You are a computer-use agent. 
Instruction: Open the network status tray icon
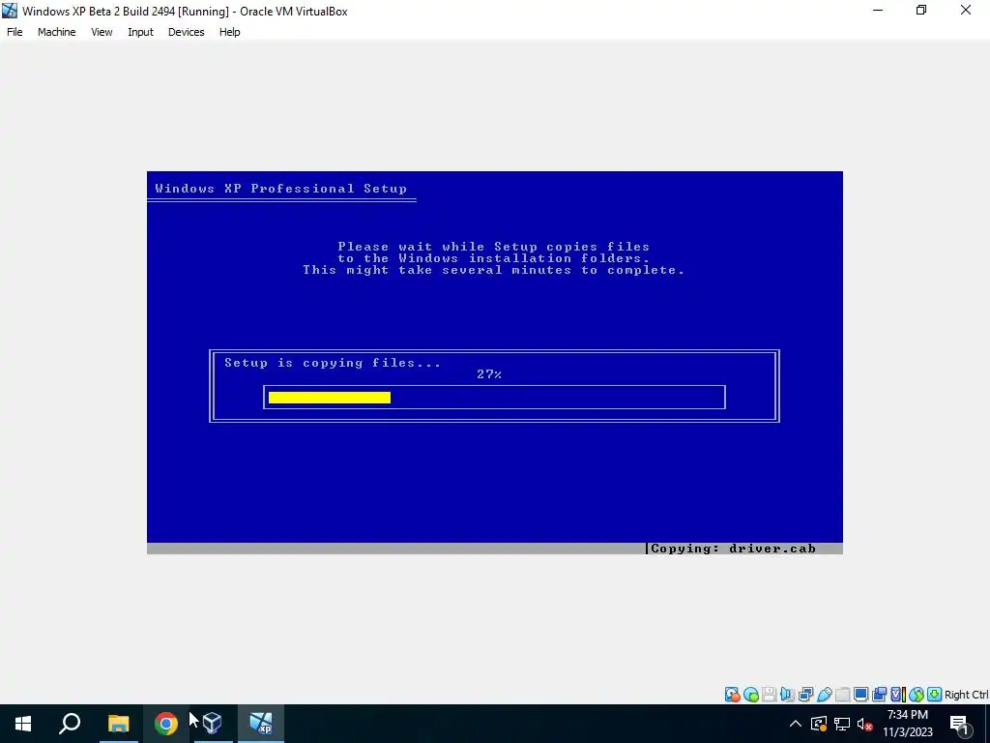point(842,724)
